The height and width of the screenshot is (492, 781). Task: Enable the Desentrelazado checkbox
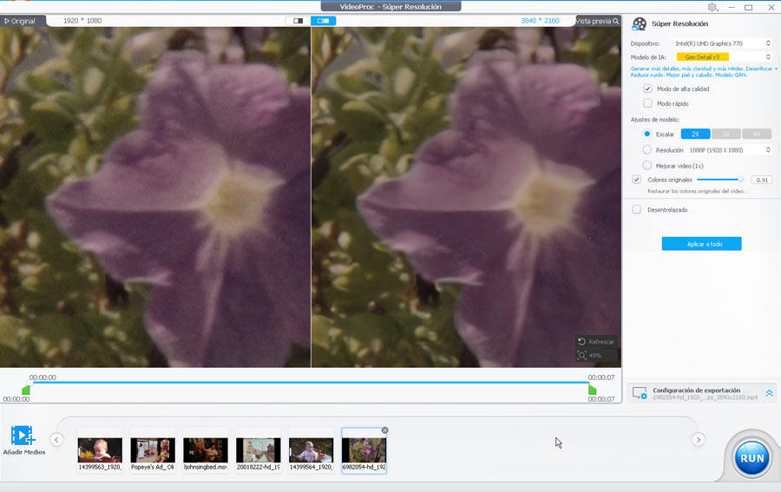click(637, 210)
